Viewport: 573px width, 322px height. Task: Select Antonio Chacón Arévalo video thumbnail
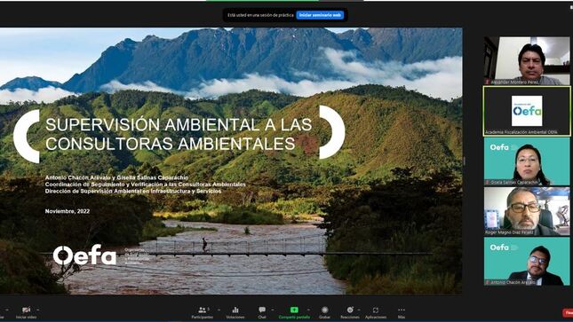pos(527,262)
